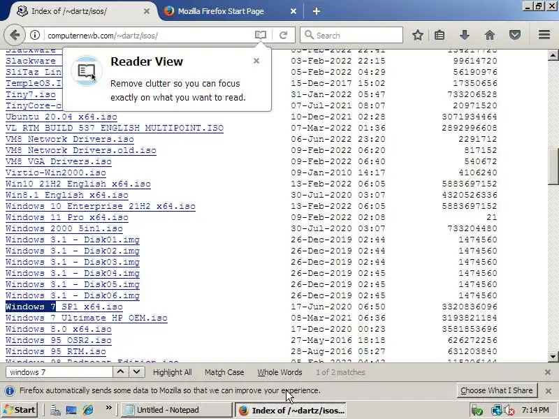Dismiss the Reader View tooltip popup
This screenshot has width=559, height=419.
point(256,61)
